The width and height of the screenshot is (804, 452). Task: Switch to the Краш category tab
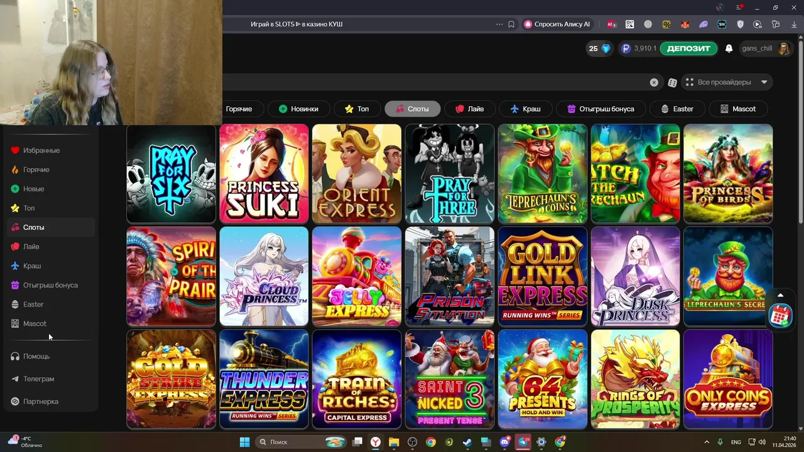coord(525,109)
